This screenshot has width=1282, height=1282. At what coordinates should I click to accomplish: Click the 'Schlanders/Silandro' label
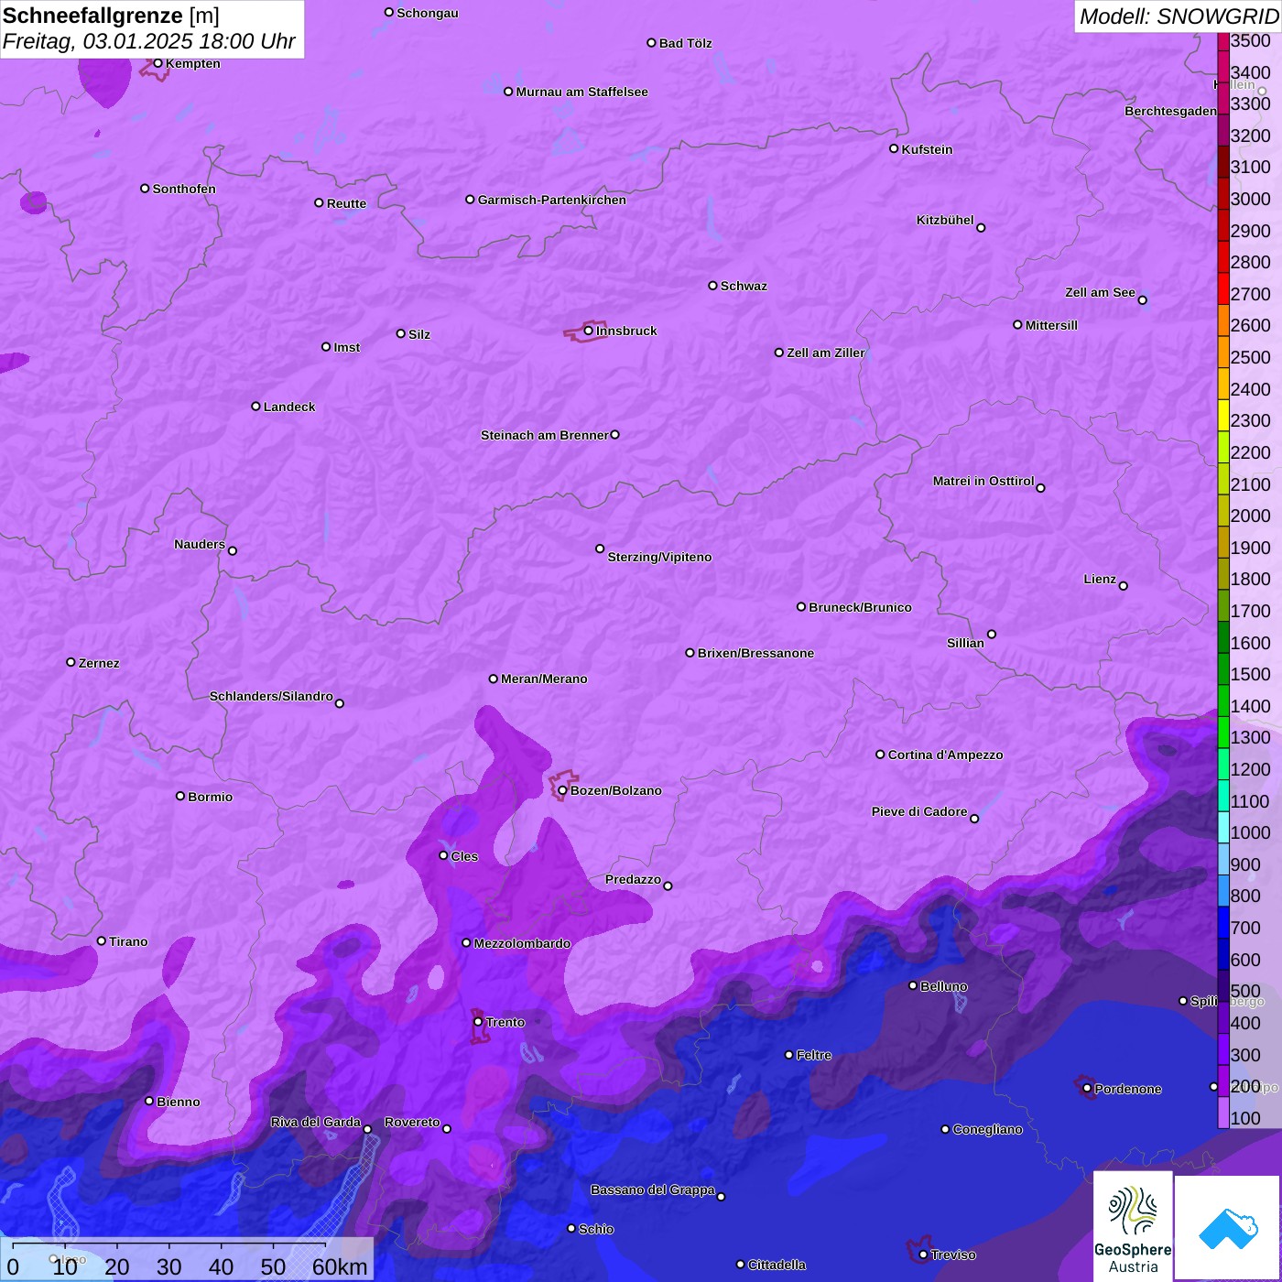(x=271, y=696)
